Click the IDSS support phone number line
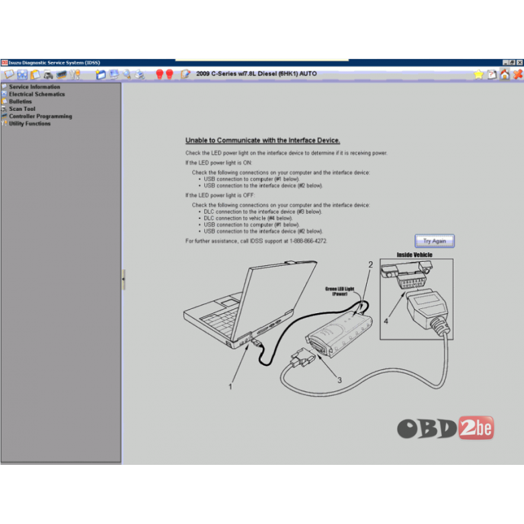Viewport: 524px width, 524px height. (256, 241)
